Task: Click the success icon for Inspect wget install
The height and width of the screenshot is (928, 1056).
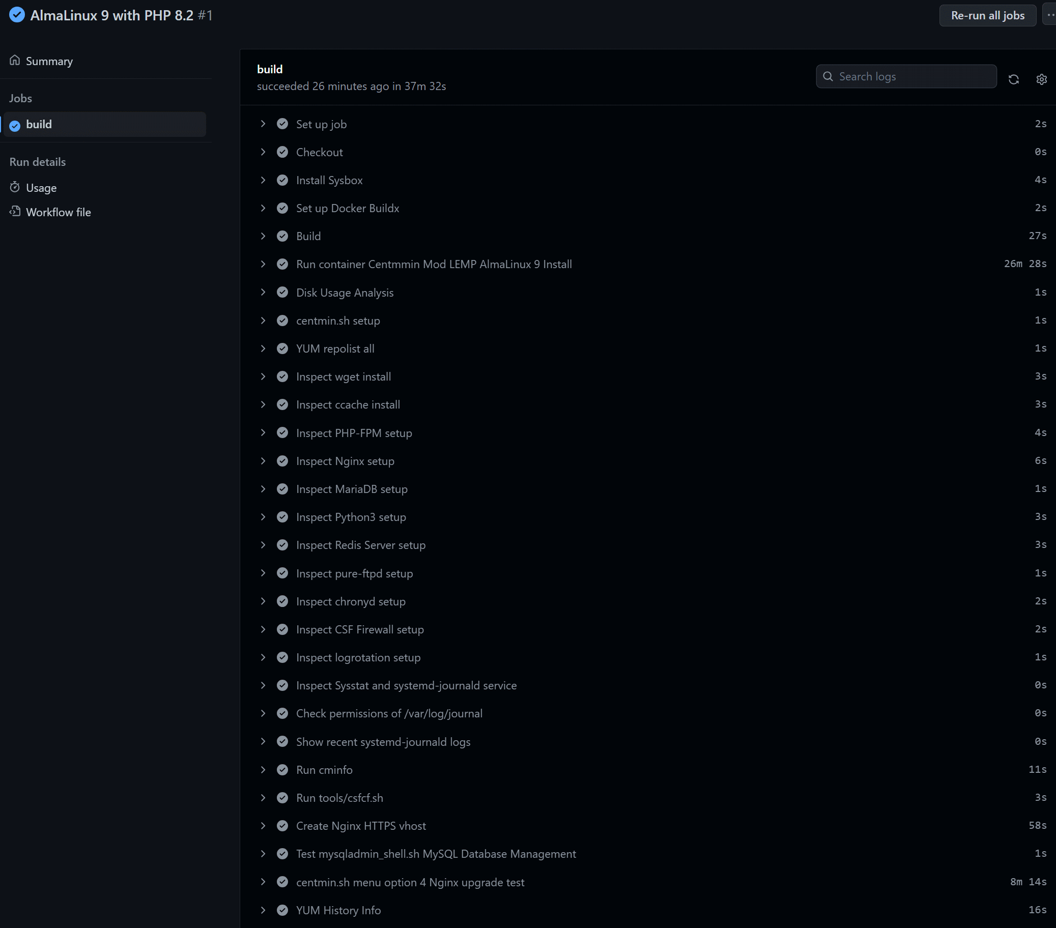Action: 282,376
